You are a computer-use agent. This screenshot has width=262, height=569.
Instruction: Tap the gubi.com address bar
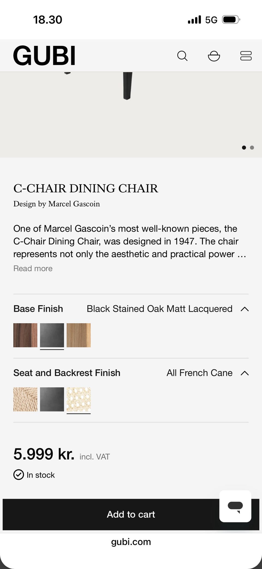click(131, 542)
